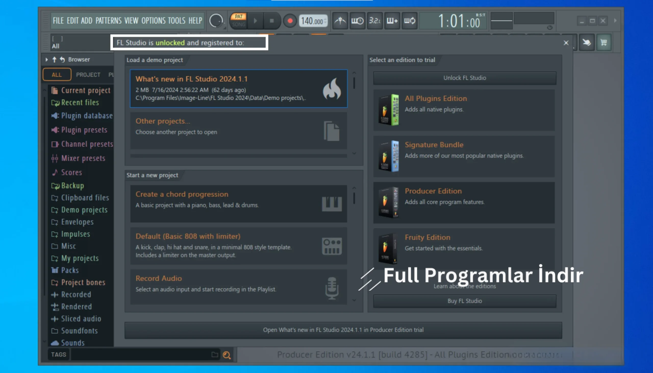Open the VIEW menu
The height and width of the screenshot is (373, 653).
(131, 20)
